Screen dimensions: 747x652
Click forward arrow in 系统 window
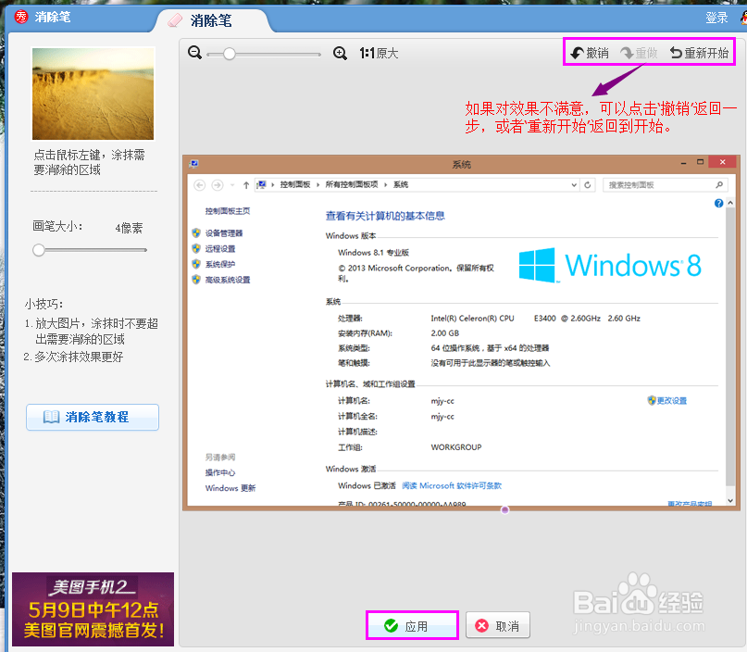[218, 185]
